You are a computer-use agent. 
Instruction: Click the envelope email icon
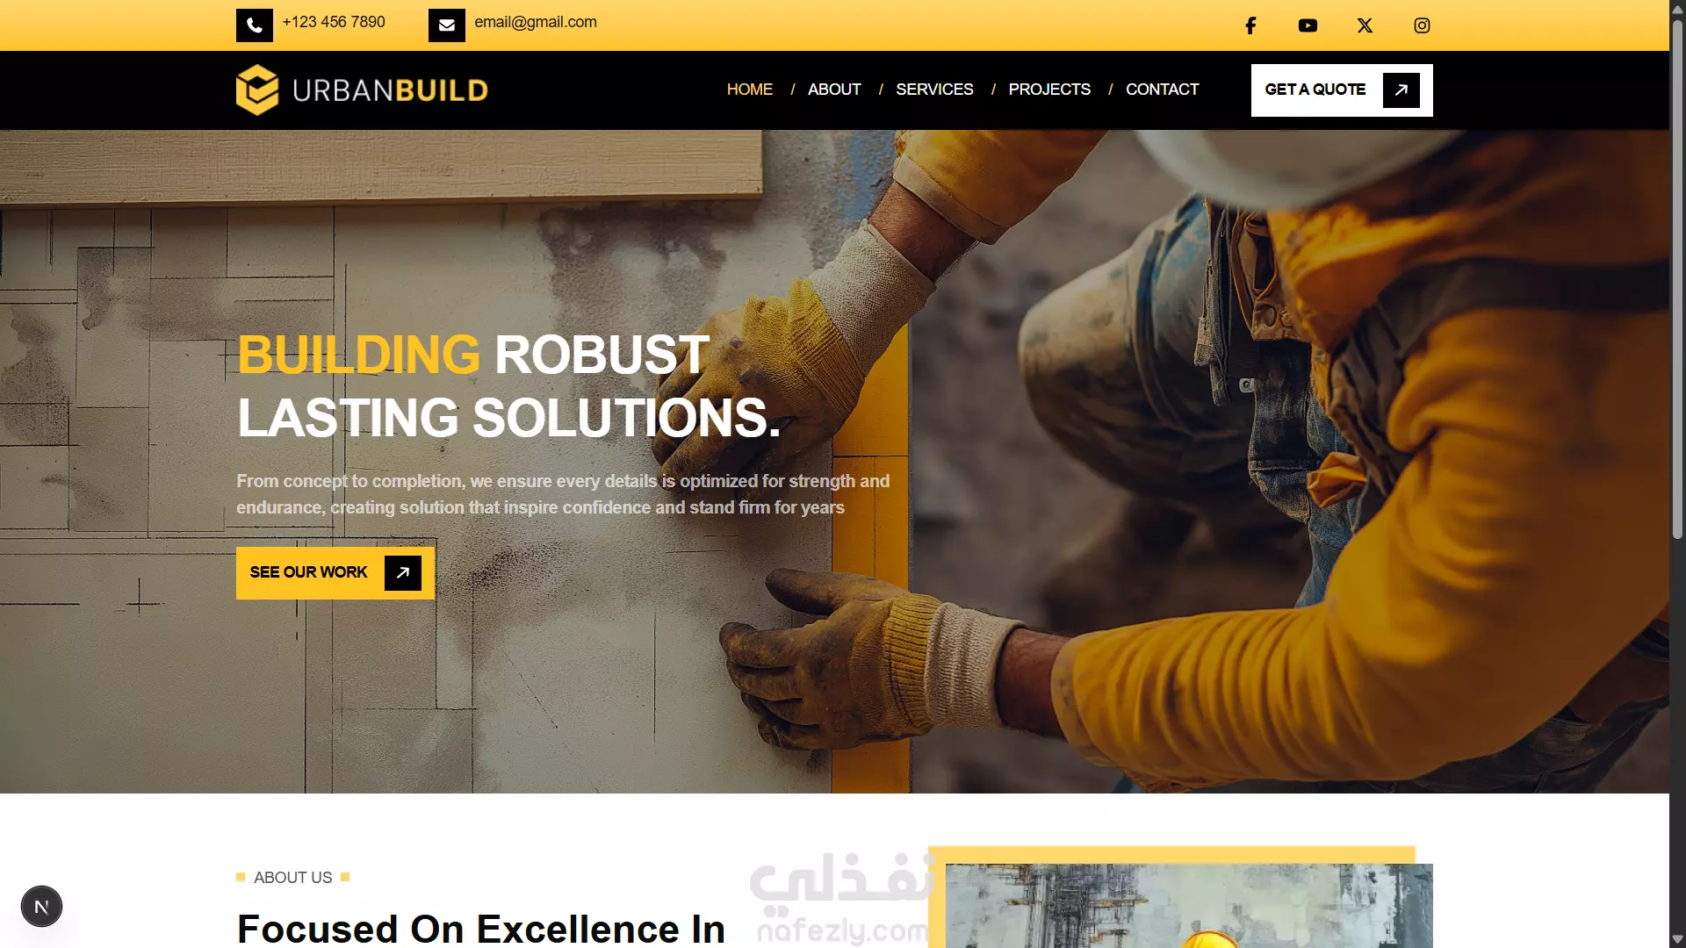point(447,25)
